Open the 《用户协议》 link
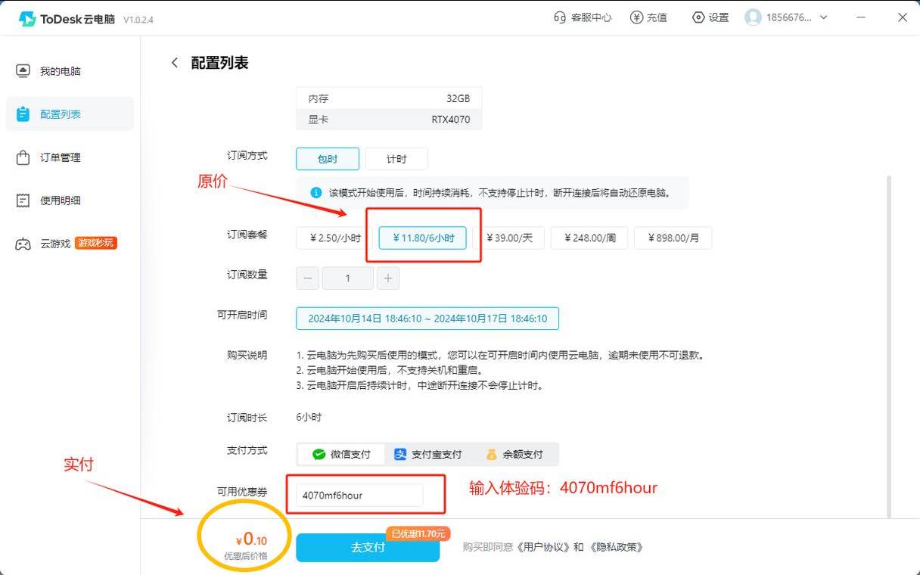 [x=541, y=547]
